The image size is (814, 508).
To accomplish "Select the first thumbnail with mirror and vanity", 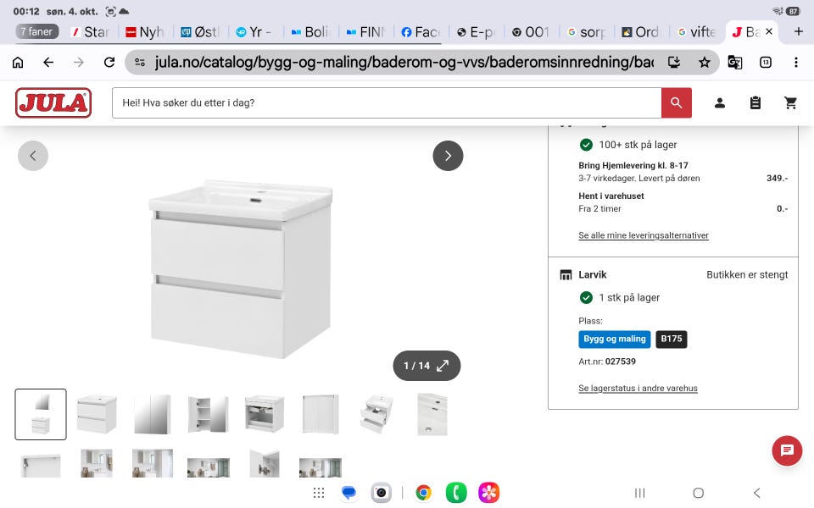I will 41,414.
